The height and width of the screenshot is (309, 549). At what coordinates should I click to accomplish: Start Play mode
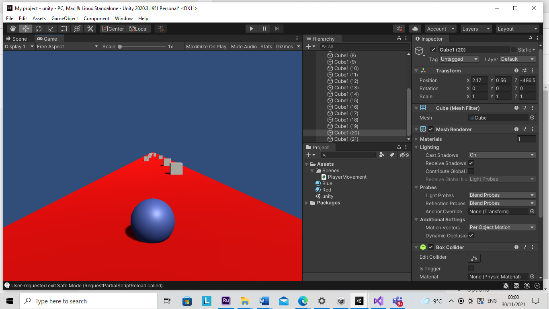point(252,29)
